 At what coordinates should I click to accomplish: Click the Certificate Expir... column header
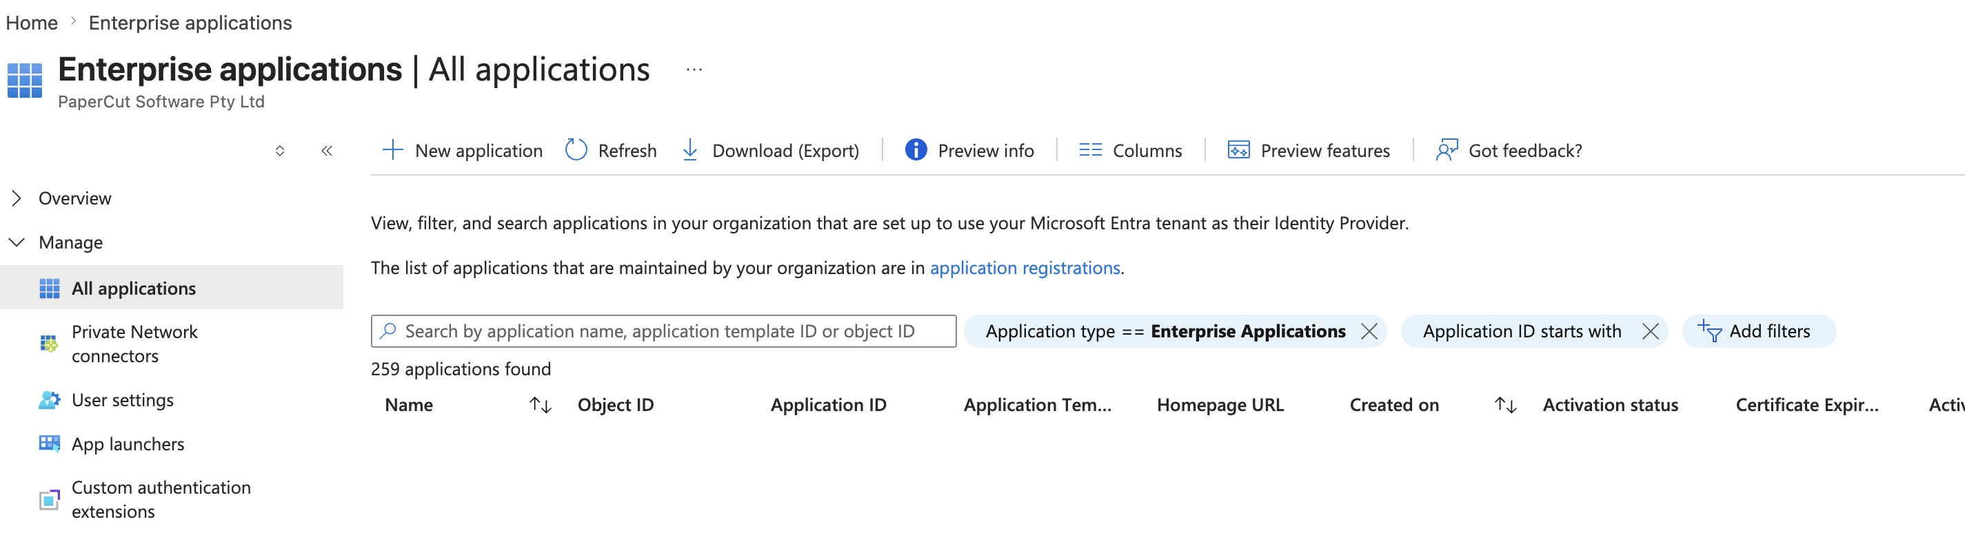point(1807,405)
